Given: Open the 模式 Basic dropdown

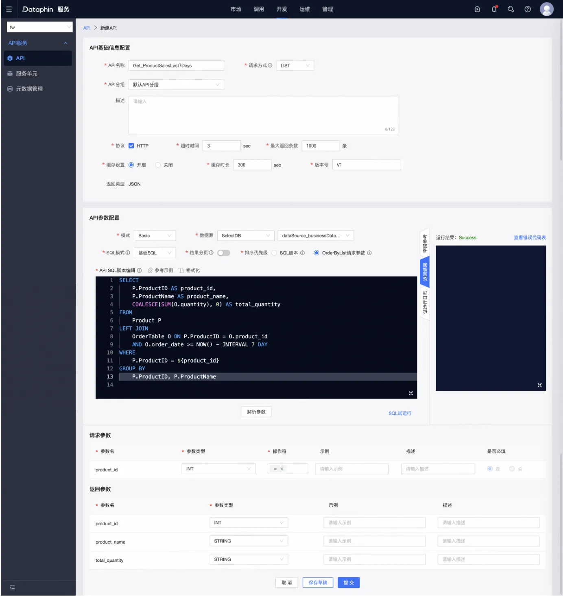Looking at the screenshot, I should click(x=155, y=235).
